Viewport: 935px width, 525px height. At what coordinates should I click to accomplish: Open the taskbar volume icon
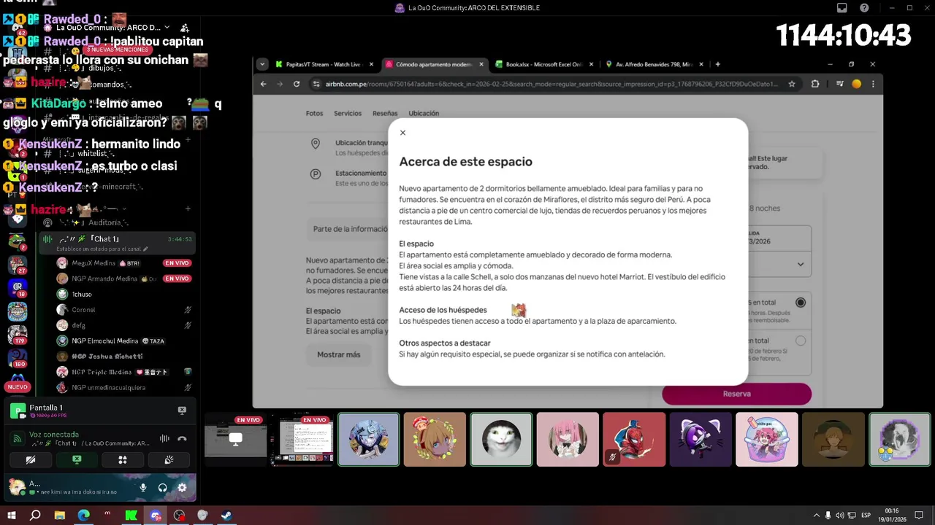click(x=840, y=516)
